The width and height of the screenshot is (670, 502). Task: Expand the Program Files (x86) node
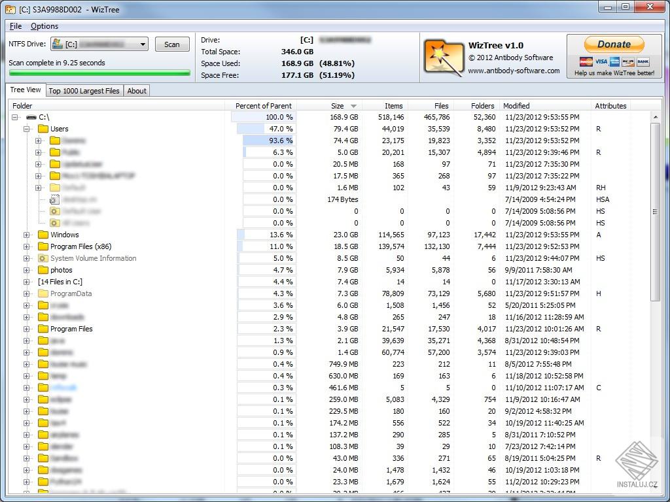pos(26,246)
